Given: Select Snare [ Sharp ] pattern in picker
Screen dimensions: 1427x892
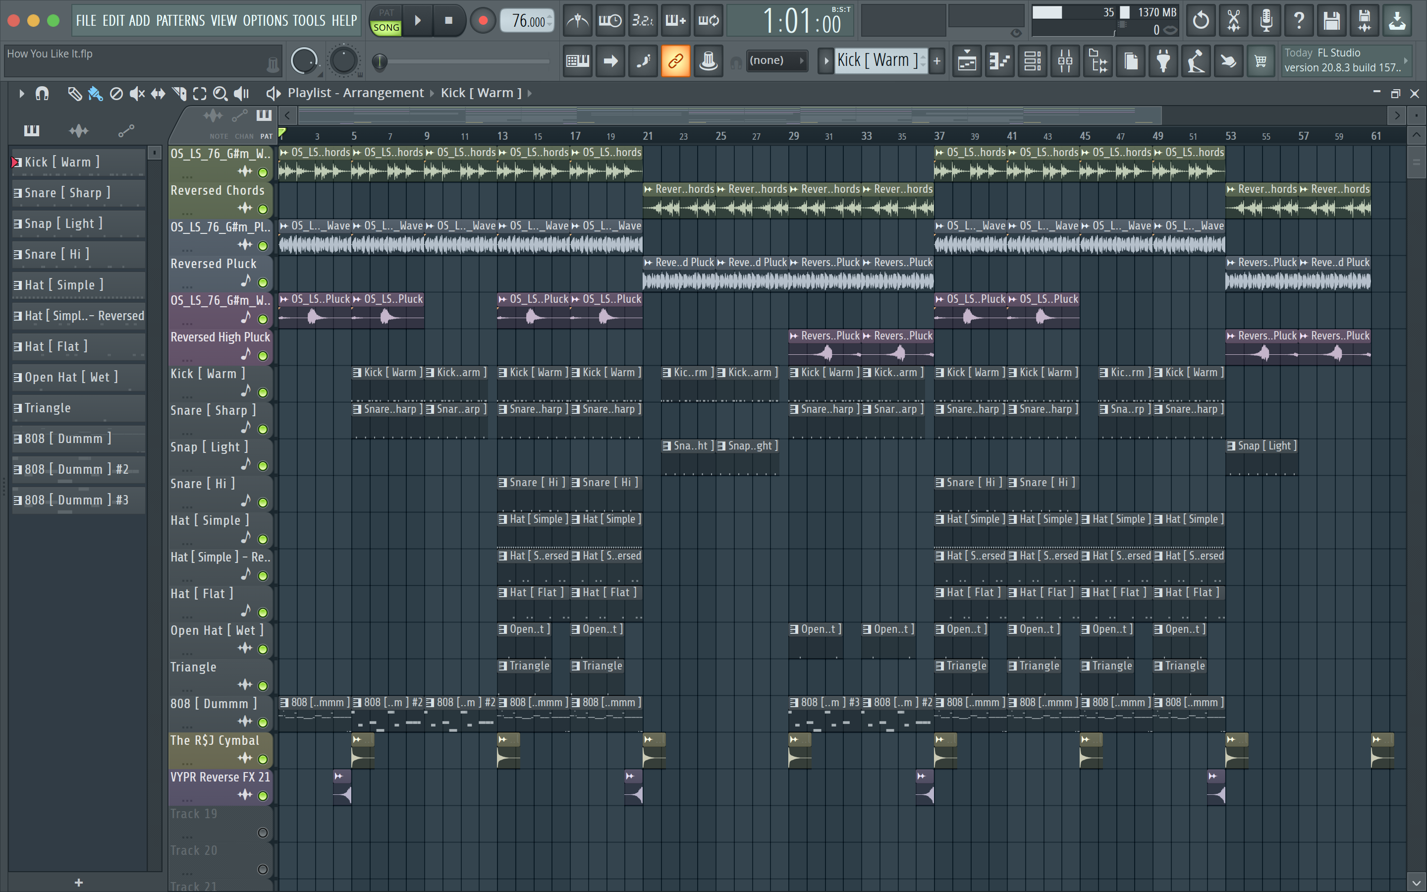Looking at the screenshot, I should click(x=78, y=193).
